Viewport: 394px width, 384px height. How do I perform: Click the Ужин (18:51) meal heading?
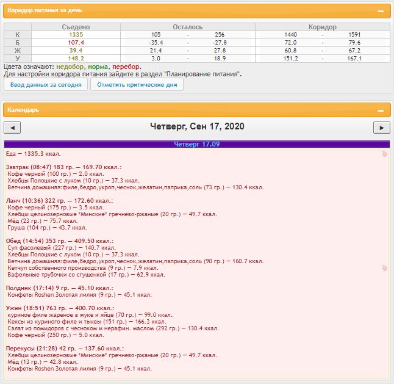(x=60, y=308)
